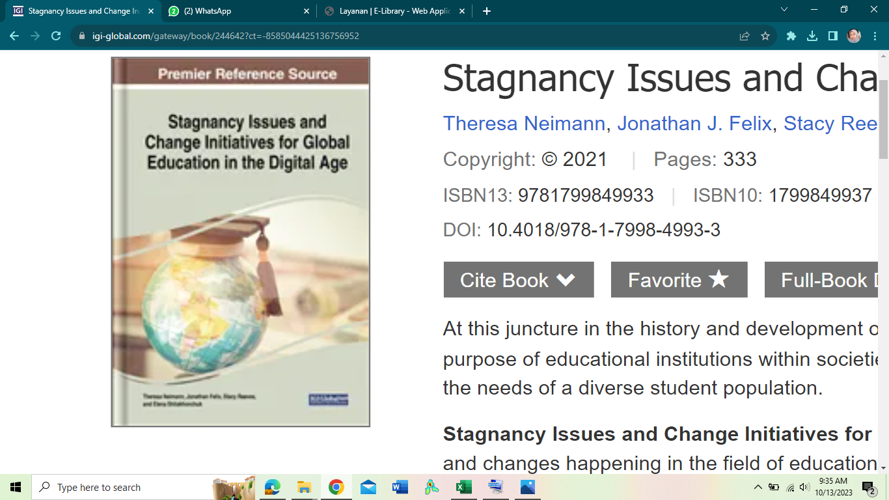Image resolution: width=889 pixels, height=500 pixels.
Task: View site info via the padlock icon
Action: pyautogui.click(x=82, y=36)
